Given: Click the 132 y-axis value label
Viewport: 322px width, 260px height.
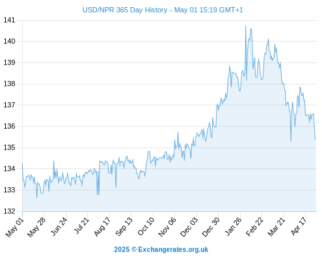Looking at the screenshot, I should point(9,211).
